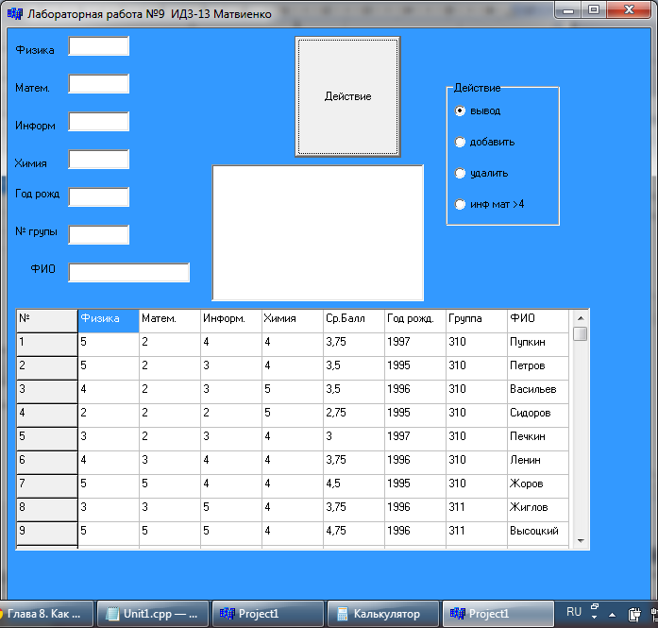Select the Сидоров cell
The image size is (658, 628).
point(537,416)
